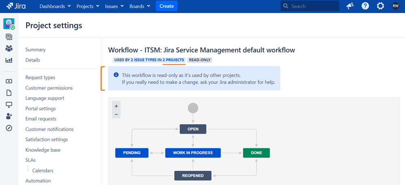This screenshot has height=185, width=405.
Task: Open the Dashboards dropdown menu
Action: coord(55,6)
